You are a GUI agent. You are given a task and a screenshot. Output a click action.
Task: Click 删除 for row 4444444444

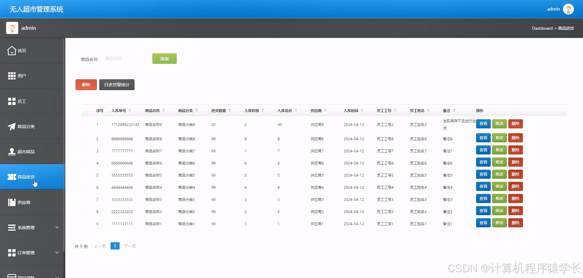516,186
